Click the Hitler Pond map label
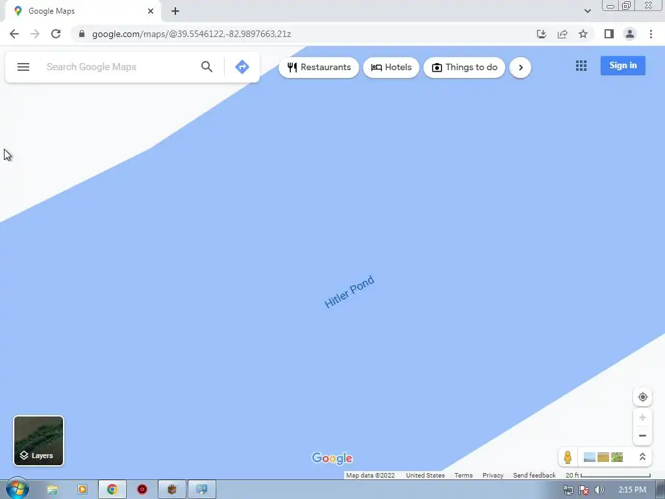This screenshot has height=499, width=665. tap(349, 292)
